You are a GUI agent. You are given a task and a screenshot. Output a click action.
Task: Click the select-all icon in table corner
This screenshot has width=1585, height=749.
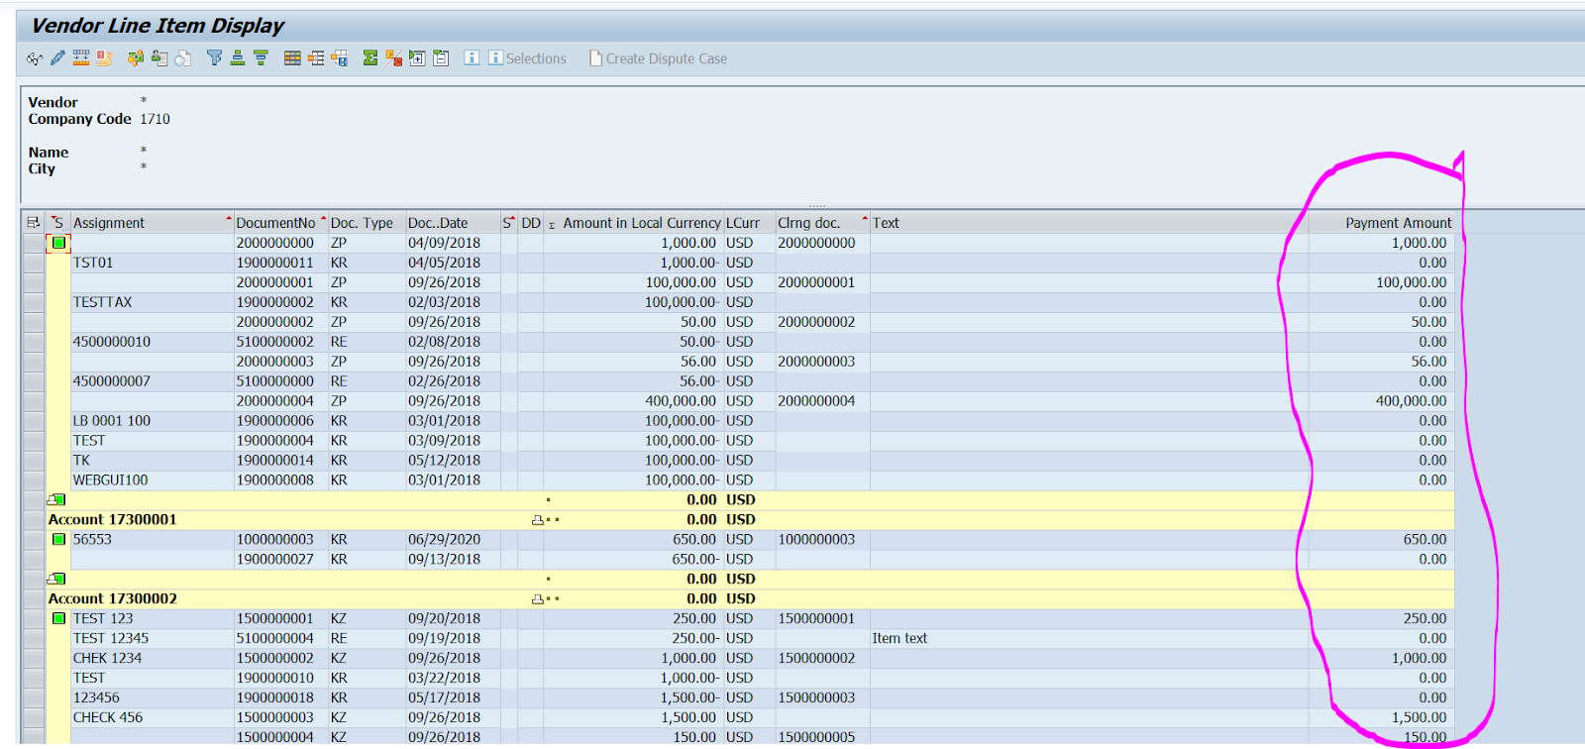pos(33,223)
